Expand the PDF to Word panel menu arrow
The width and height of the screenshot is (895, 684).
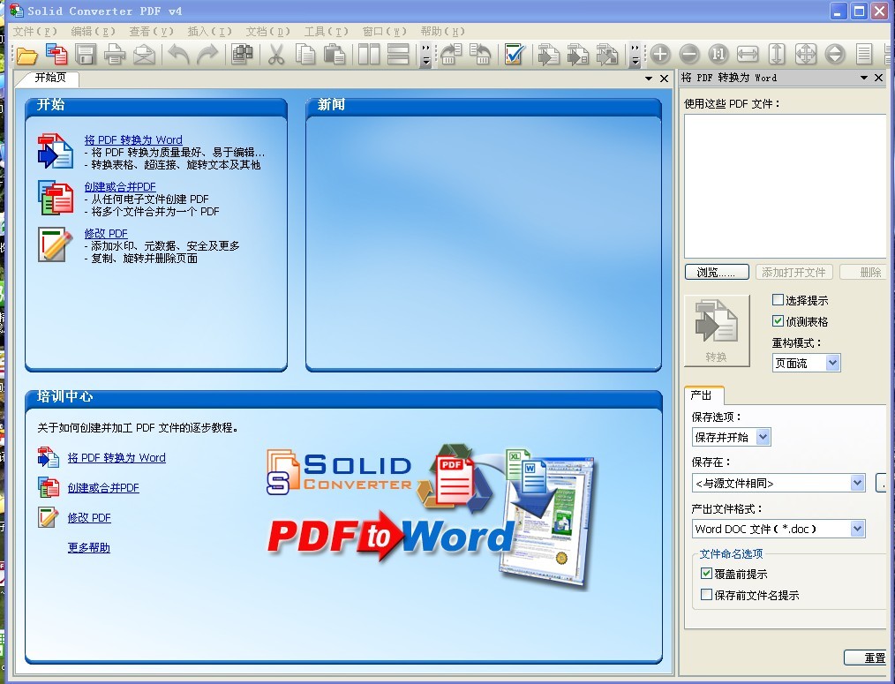coord(864,78)
